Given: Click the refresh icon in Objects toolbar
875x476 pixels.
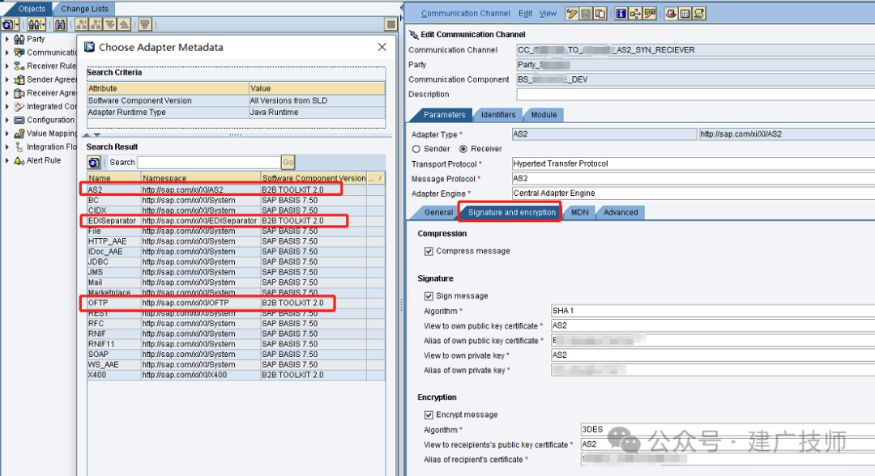Looking at the screenshot, I should [x=7, y=24].
